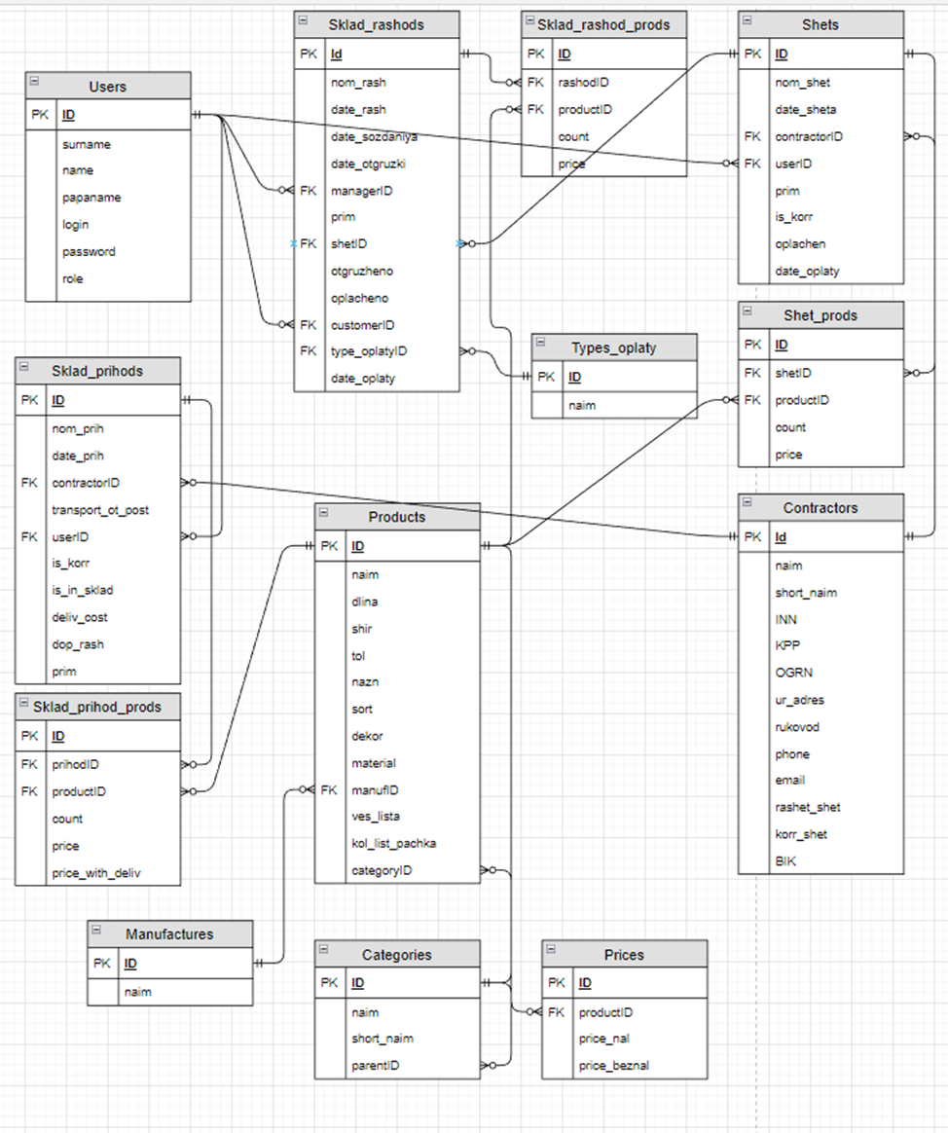948x1133 pixels.
Task: Select the Types_oplaty table header
Action: tap(614, 347)
